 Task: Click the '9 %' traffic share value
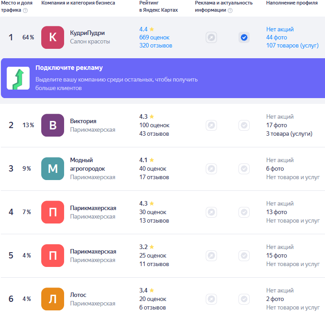point(27,169)
